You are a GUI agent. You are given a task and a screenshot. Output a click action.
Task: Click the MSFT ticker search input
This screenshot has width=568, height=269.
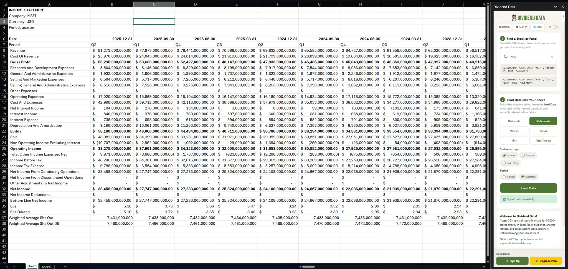coord(528,57)
